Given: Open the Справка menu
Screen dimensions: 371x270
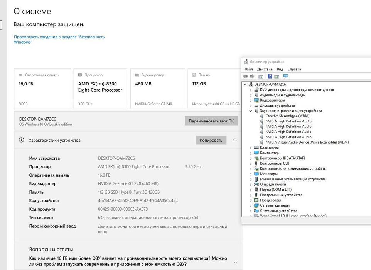Looking at the screenshot, I should [294, 69].
